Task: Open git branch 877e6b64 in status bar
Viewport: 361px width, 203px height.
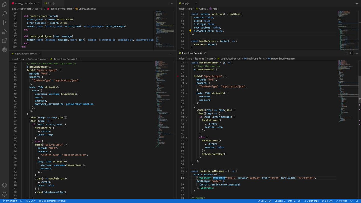Action: (x=10, y=201)
